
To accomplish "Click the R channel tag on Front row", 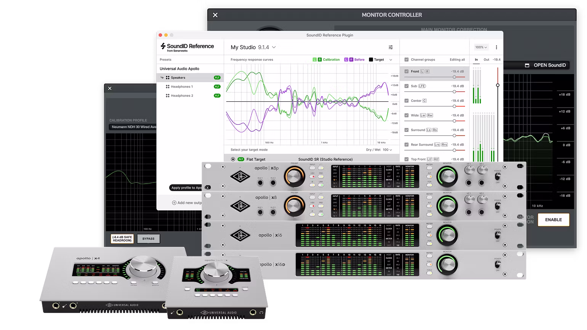I will [427, 71].
